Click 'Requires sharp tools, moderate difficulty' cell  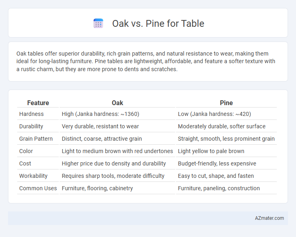[x=113, y=176]
